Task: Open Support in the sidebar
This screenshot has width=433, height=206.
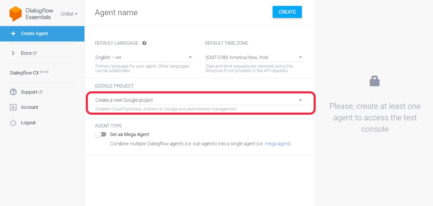Action: click(29, 92)
